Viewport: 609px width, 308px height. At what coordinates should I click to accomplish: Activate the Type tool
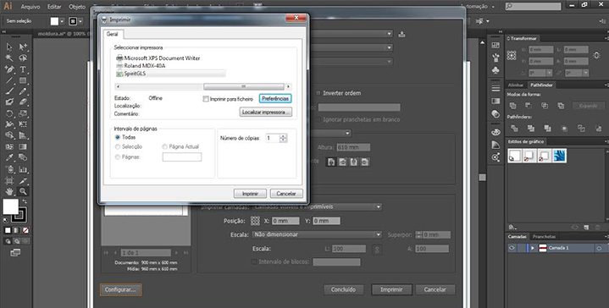[23, 69]
